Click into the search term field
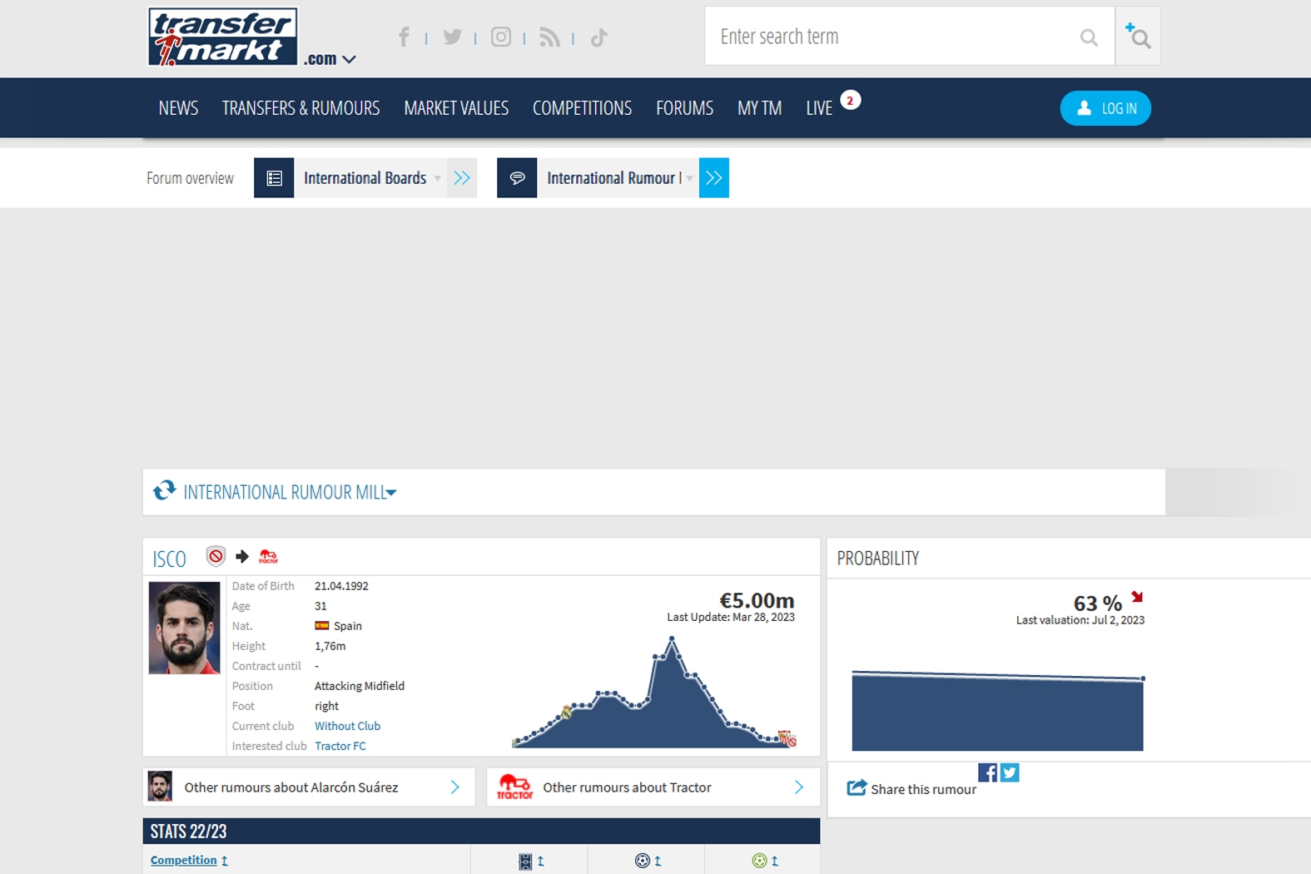The width and height of the screenshot is (1311, 874). click(x=891, y=37)
